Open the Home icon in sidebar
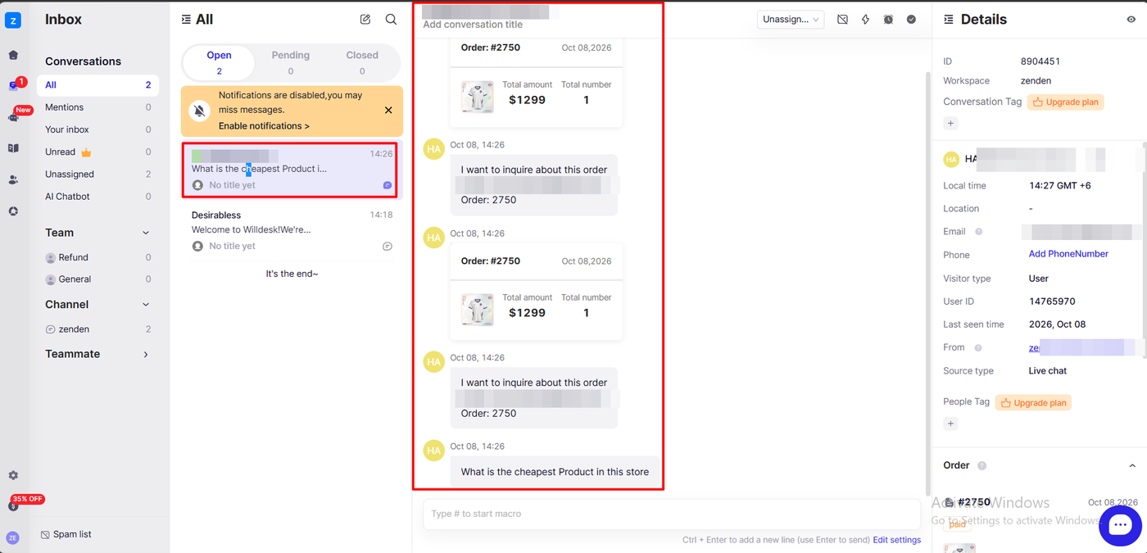 (x=13, y=56)
